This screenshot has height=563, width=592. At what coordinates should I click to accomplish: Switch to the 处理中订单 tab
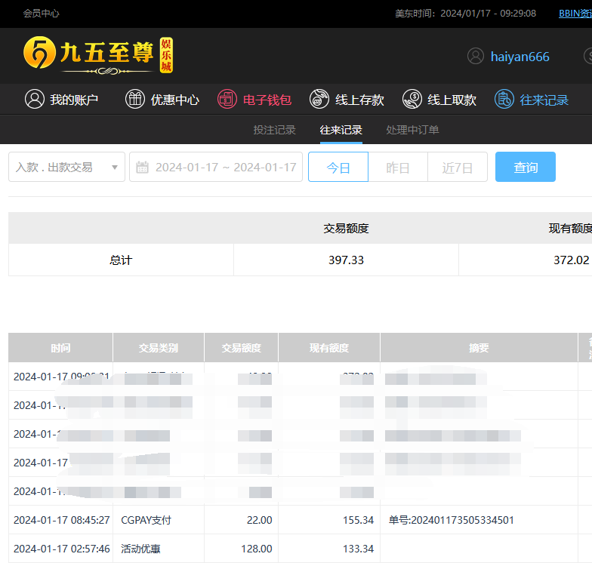(x=412, y=130)
